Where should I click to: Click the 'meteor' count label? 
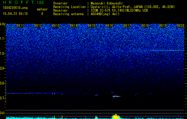[42, 9]
